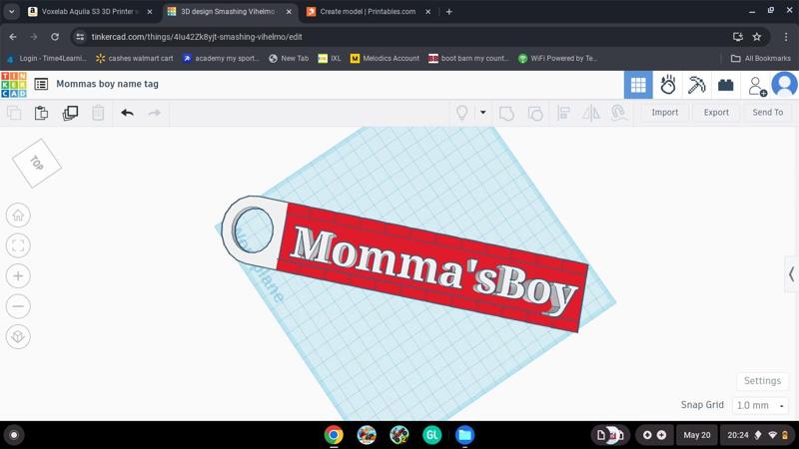Open the Melodics Account bookmark
Viewport: 799px width, 449px height.
point(385,59)
